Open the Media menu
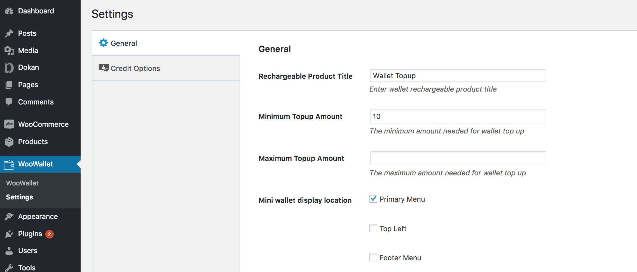The height and width of the screenshot is (272, 637). click(40, 51)
